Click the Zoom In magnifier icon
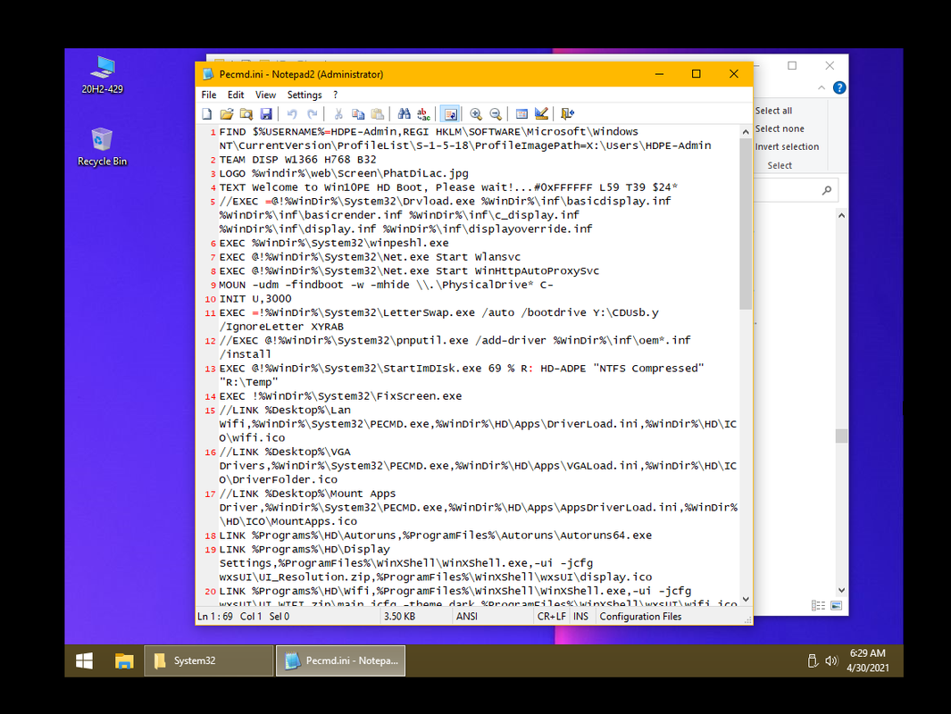951x714 pixels. point(476,114)
